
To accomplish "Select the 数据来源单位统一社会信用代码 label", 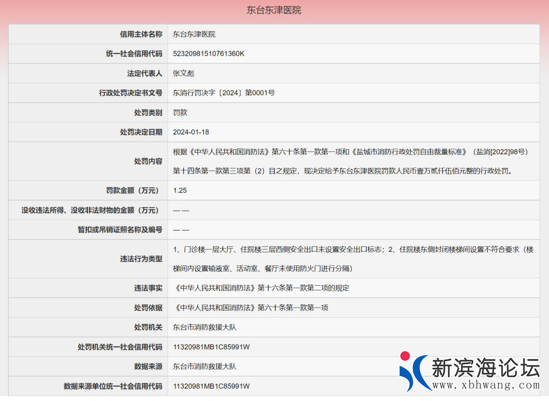I will 112,386.
